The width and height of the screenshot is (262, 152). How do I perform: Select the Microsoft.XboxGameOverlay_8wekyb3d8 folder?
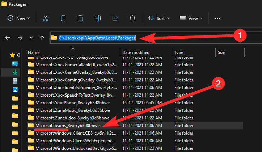pyautogui.click(x=76, y=72)
